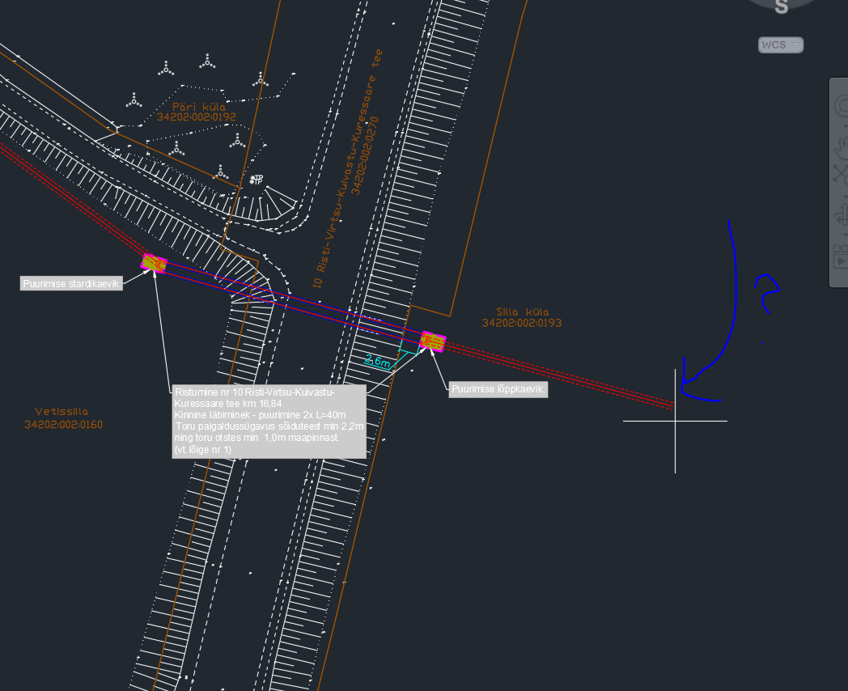Click the Ristumine nr 10 annotation box

tap(269, 421)
